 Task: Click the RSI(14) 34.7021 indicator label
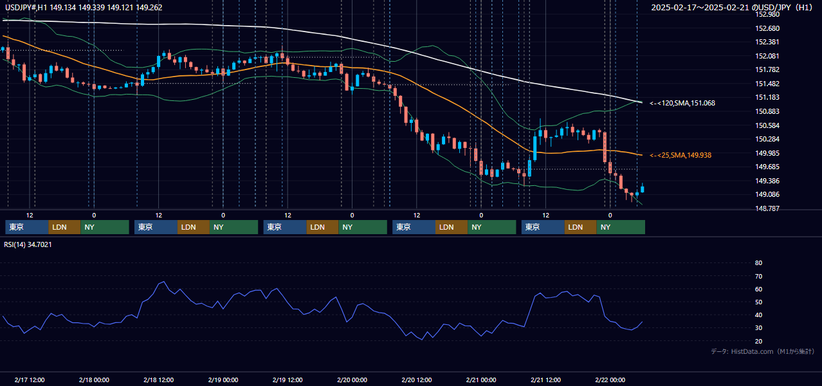tap(28, 244)
